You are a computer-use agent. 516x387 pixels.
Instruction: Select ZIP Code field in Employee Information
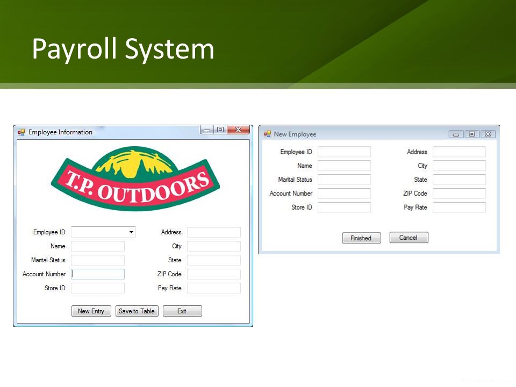pos(214,274)
